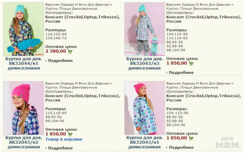Open Куртки, Плащи Демисезонные category for ВК32043/н3
The height and width of the screenshot is (153, 244).
pos(192,9)
